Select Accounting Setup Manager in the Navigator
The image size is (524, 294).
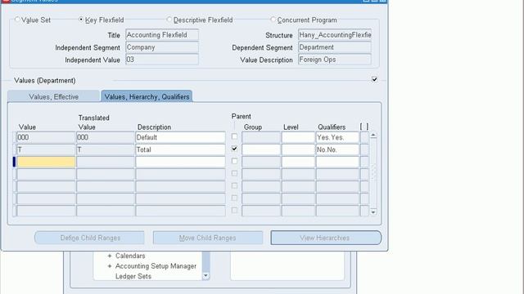coord(156,266)
